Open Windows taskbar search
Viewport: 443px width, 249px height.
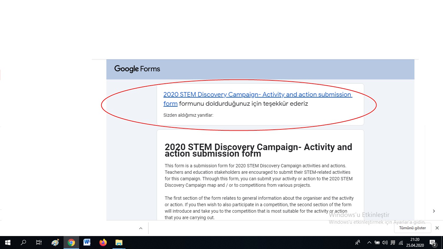point(23,243)
